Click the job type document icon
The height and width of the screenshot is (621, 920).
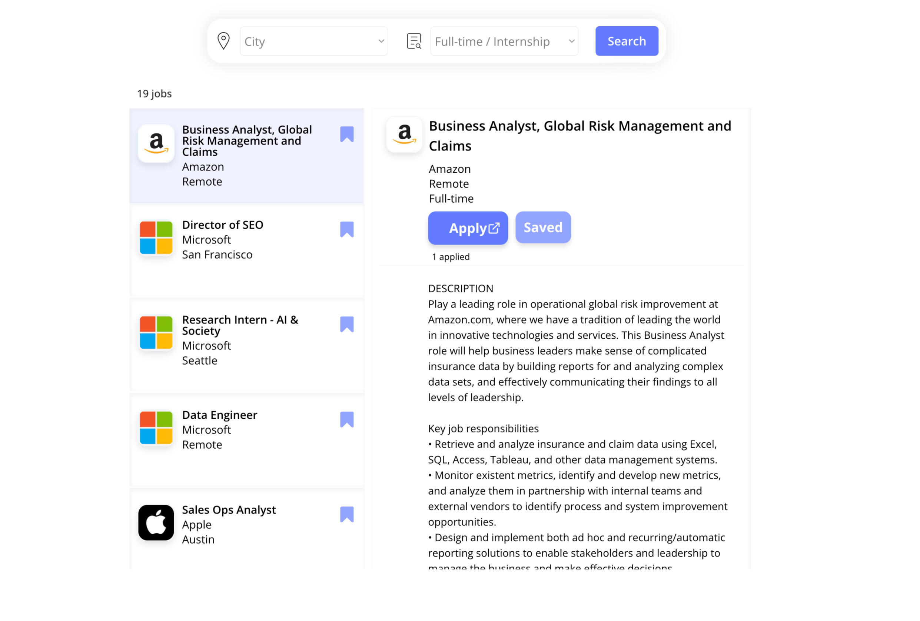pyautogui.click(x=414, y=41)
